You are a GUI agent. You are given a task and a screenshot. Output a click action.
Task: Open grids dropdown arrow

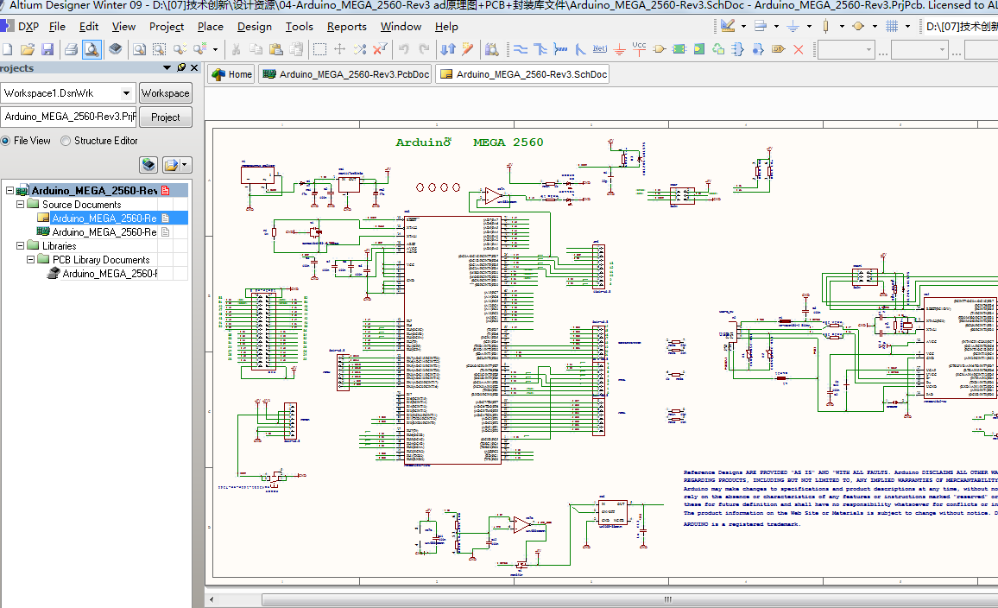tap(907, 27)
